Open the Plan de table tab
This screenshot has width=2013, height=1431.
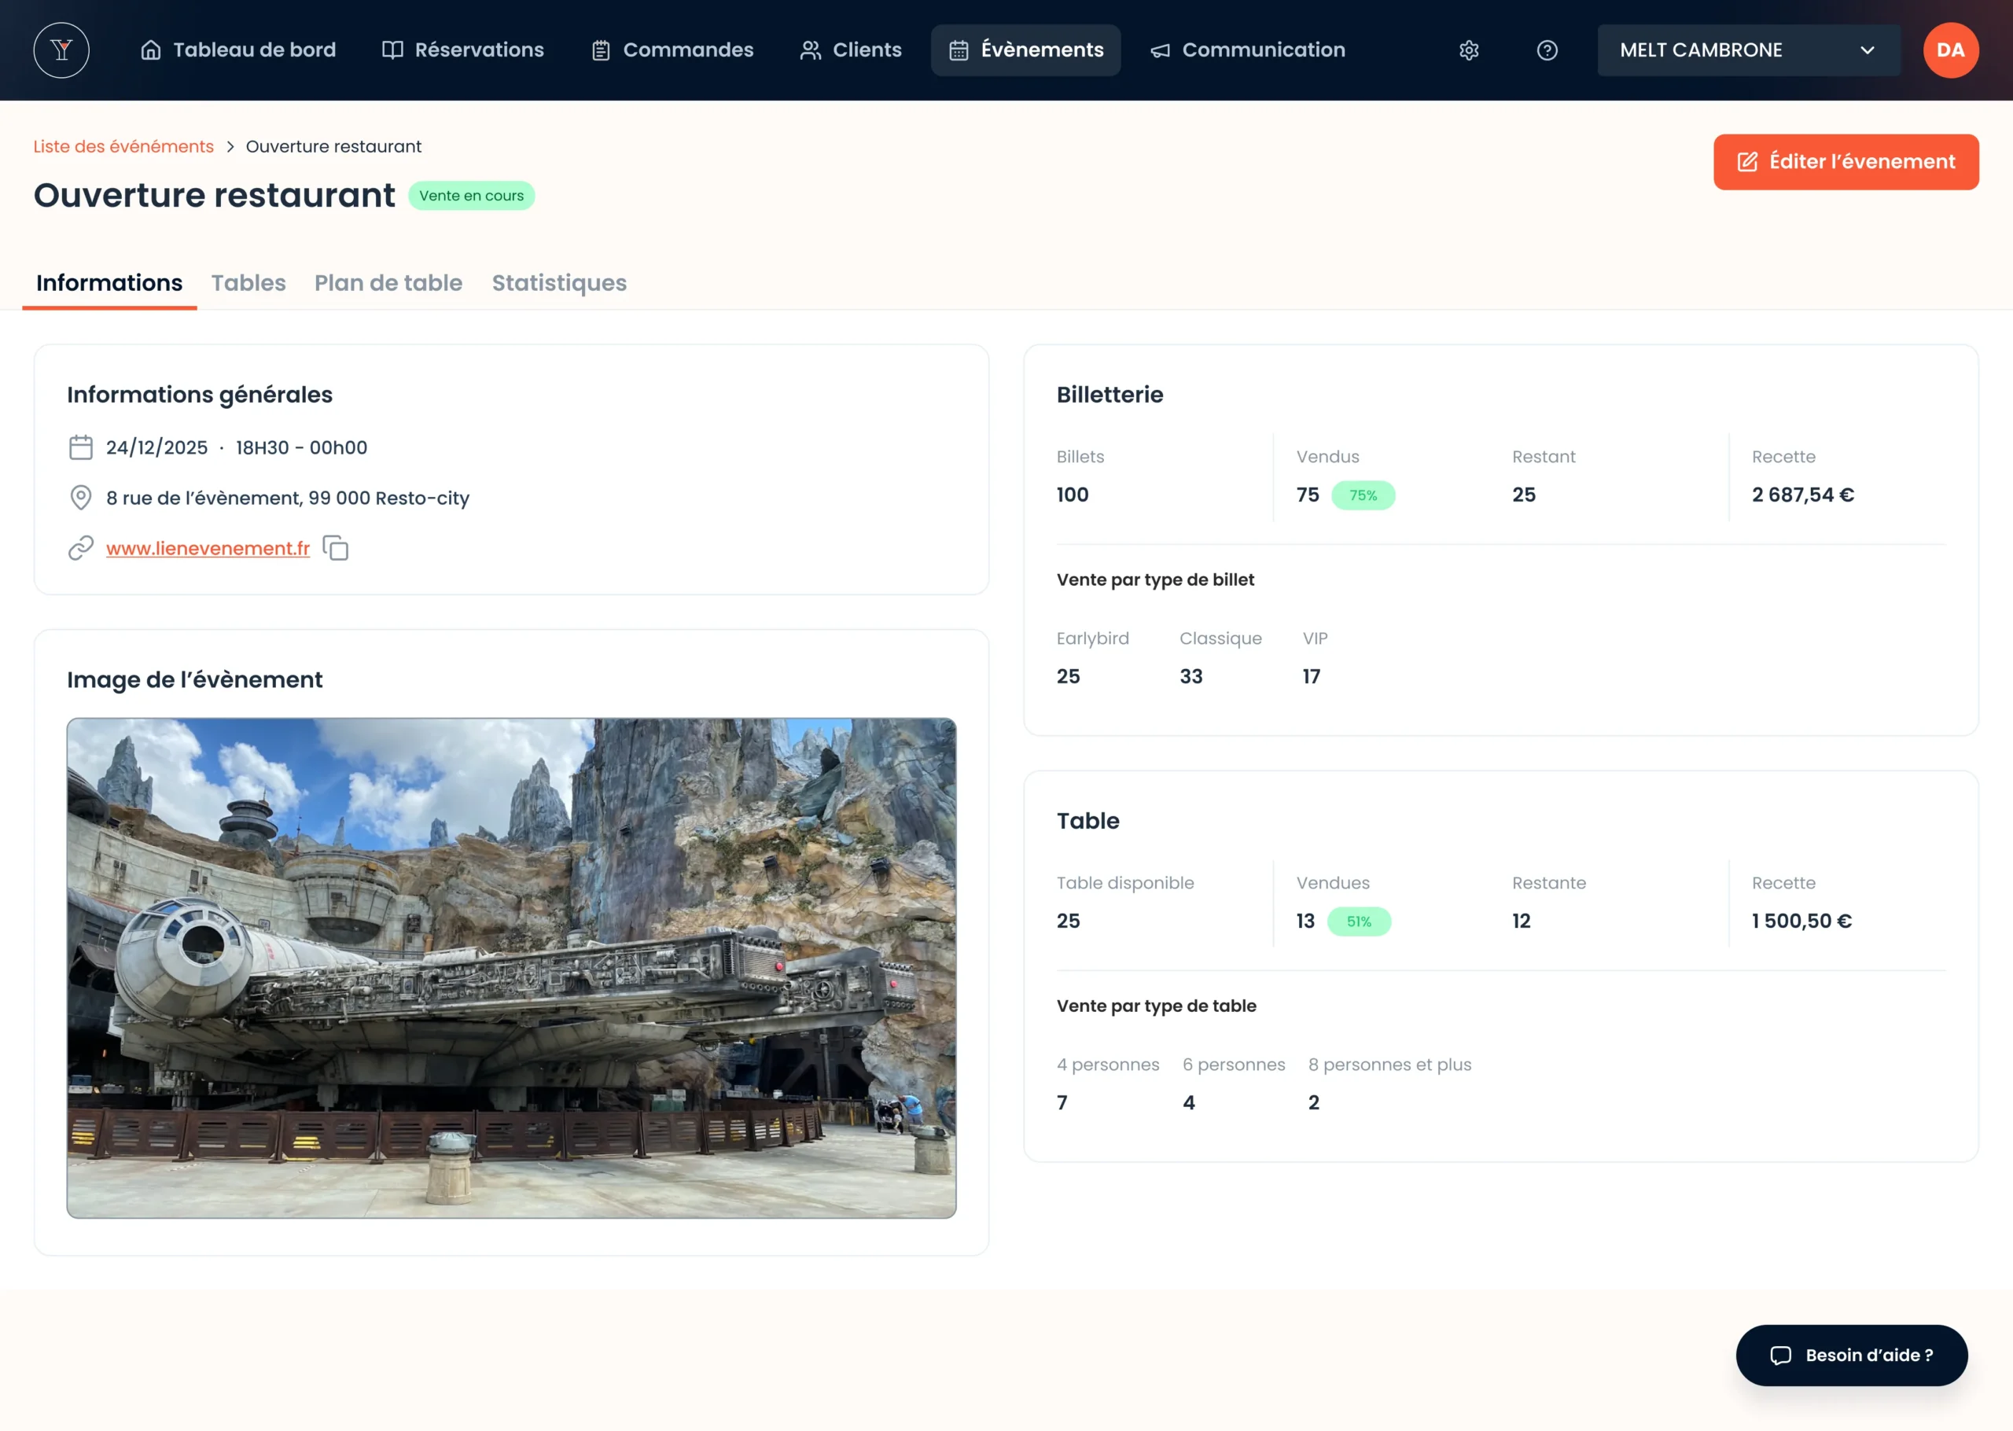coord(388,283)
